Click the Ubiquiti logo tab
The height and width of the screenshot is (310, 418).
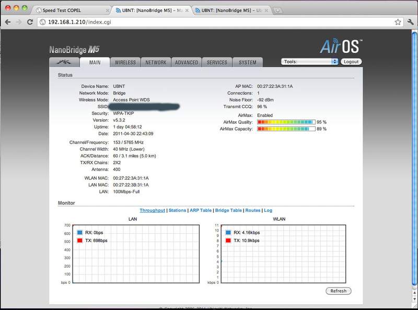(64, 62)
